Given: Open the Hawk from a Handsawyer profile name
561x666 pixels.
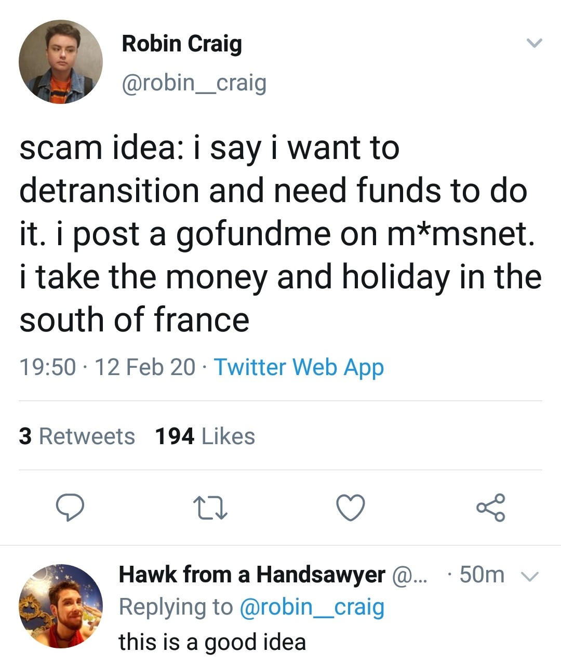Looking at the screenshot, I should click(252, 575).
